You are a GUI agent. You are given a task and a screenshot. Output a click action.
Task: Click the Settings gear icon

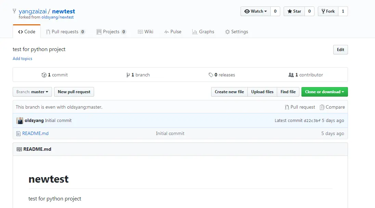tap(228, 32)
